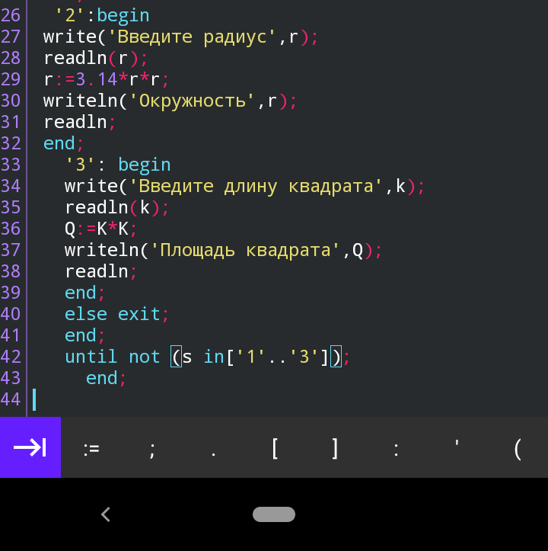Place cursor on 'Q:=K*K;' line
548x551 pixels.
[x=100, y=229]
